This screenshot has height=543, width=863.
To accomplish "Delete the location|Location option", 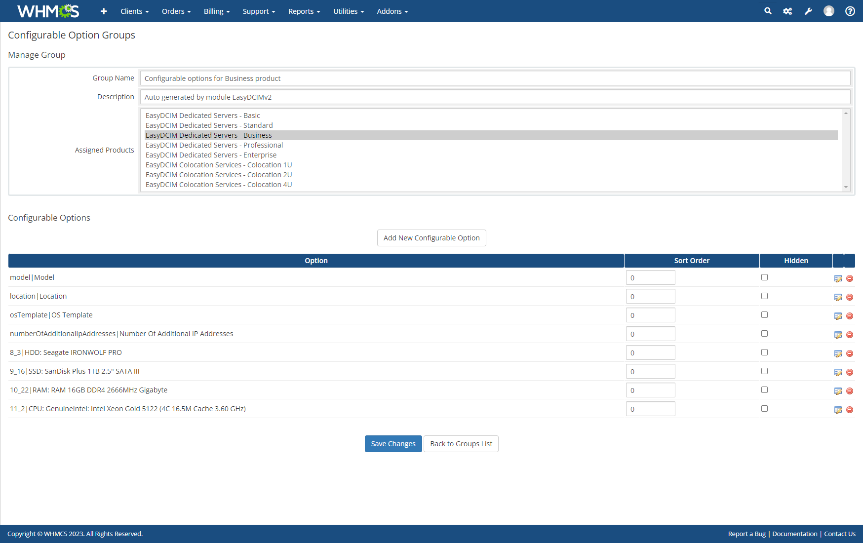I will point(850,297).
